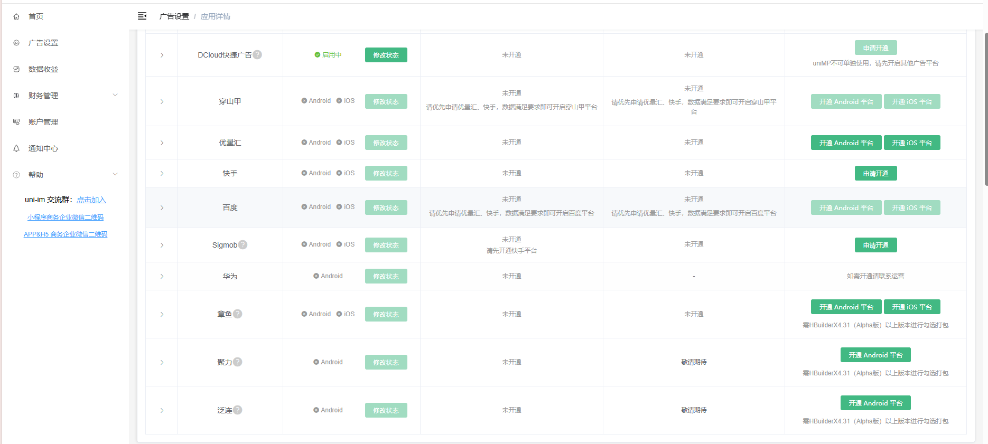Click the green 启用中 status icon for DCloud快捷广告
The width and height of the screenshot is (988, 444).
pyautogui.click(x=317, y=54)
